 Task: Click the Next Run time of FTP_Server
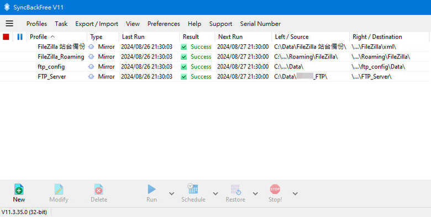243,77
